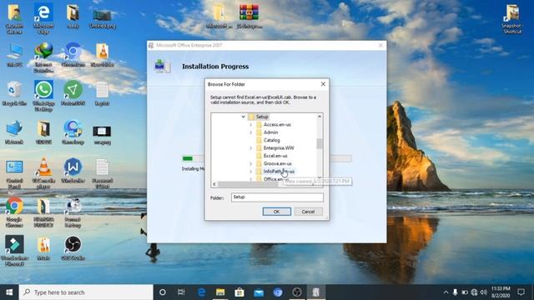Close the Browse For Folder dialog
The height and width of the screenshot is (300, 534).
coord(323,84)
